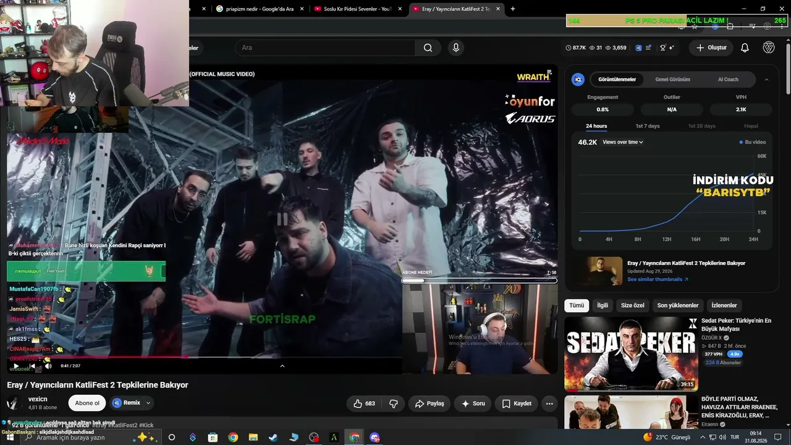The image size is (791, 445).
Task: Open the YouTube notifications bell
Action: click(x=745, y=48)
